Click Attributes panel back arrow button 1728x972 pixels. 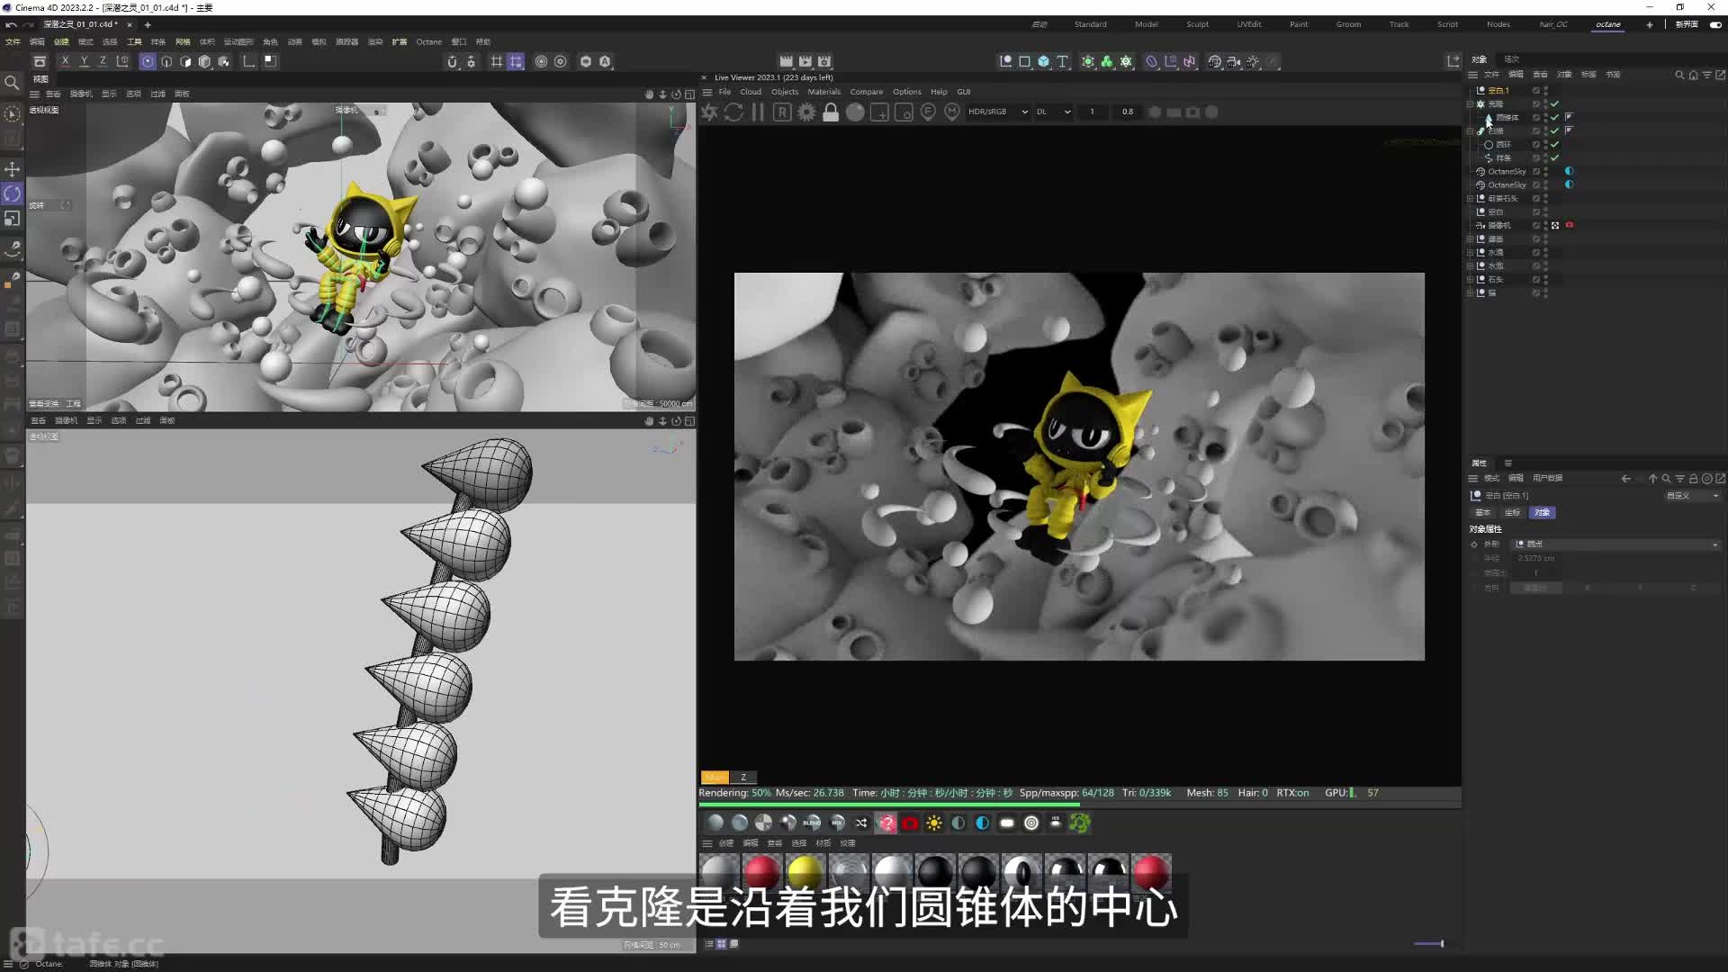point(1625,479)
